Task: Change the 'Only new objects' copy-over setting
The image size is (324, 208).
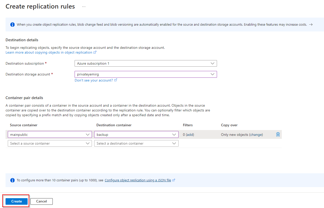Action: coord(242,135)
